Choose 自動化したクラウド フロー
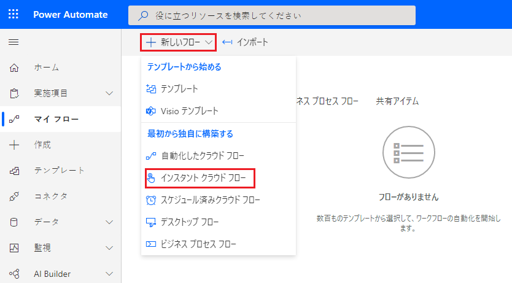The width and height of the screenshot is (512, 283). tap(219, 156)
